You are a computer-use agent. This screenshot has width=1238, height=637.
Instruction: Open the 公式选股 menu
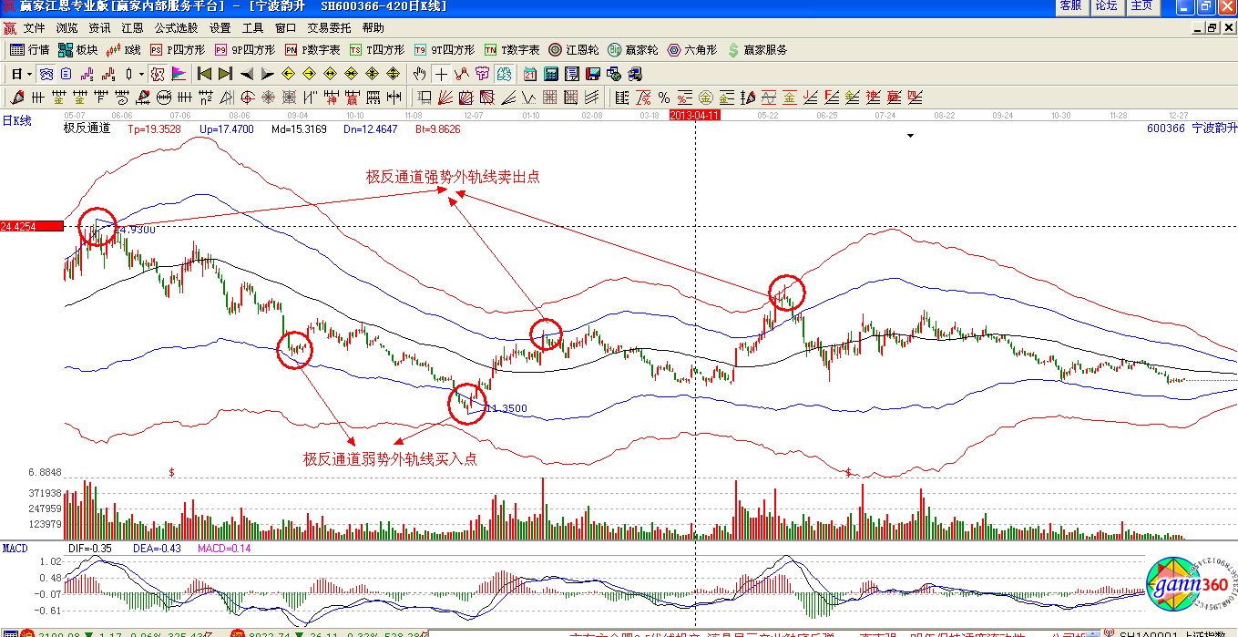[174, 28]
